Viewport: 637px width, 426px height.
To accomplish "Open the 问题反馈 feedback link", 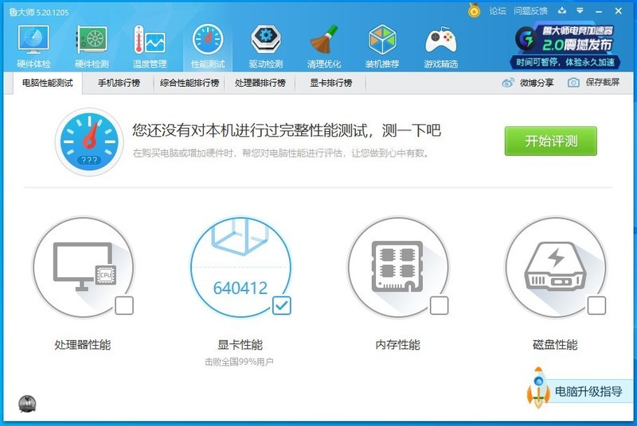I will [x=530, y=11].
